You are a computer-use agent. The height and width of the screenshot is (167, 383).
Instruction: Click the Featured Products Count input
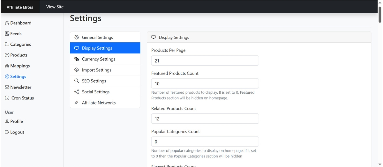tap(205, 83)
